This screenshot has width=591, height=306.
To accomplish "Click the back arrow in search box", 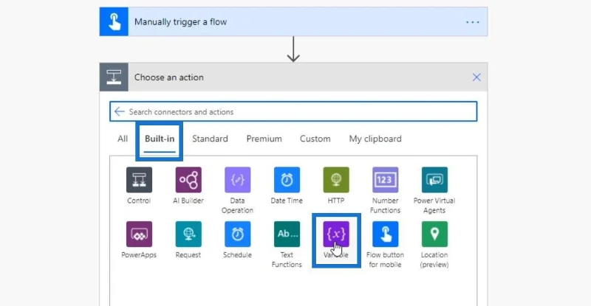I will click(119, 111).
